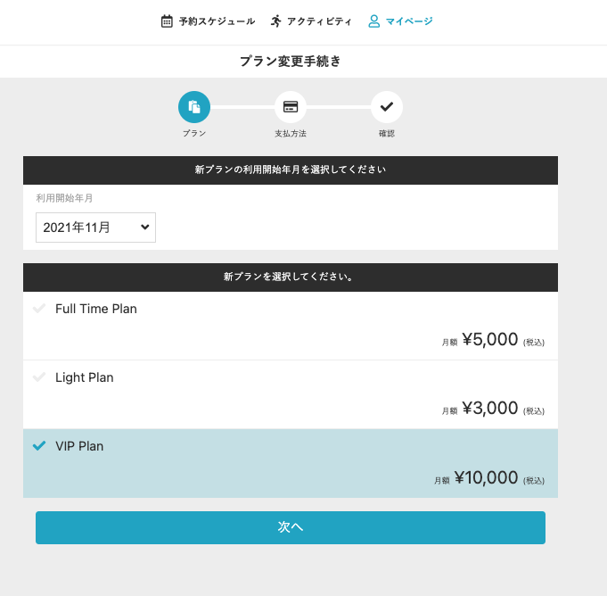
Task: Open the 予約スケジュール menu item
Action: click(x=217, y=21)
